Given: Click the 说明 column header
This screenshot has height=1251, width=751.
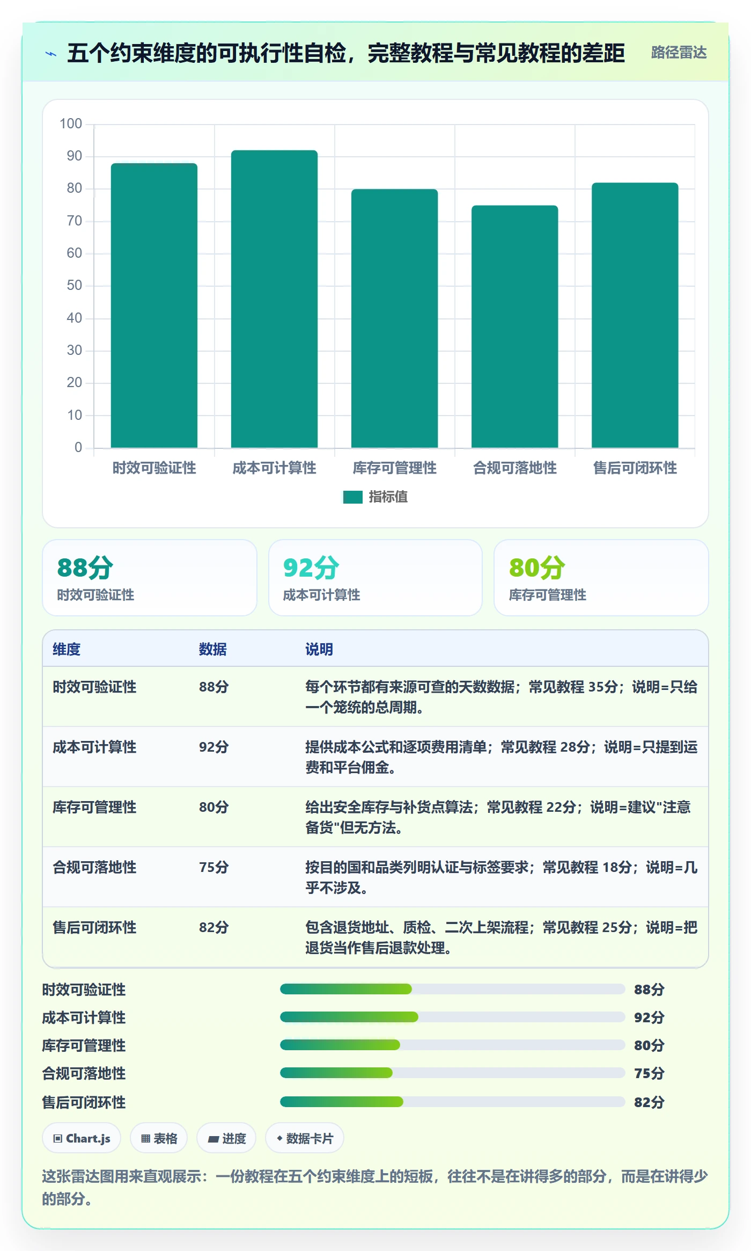Looking at the screenshot, I should click(319, 649).
